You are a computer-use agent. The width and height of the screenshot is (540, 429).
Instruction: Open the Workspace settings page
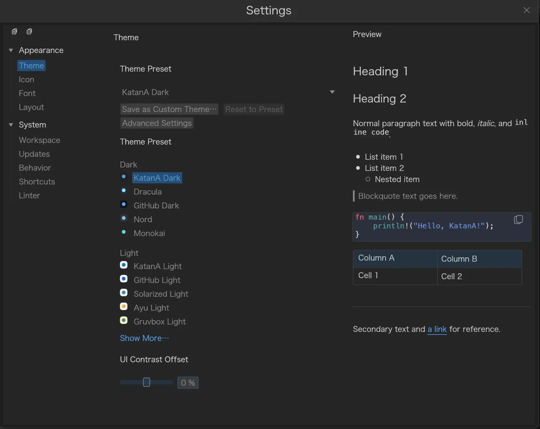[x=40, y=140]
